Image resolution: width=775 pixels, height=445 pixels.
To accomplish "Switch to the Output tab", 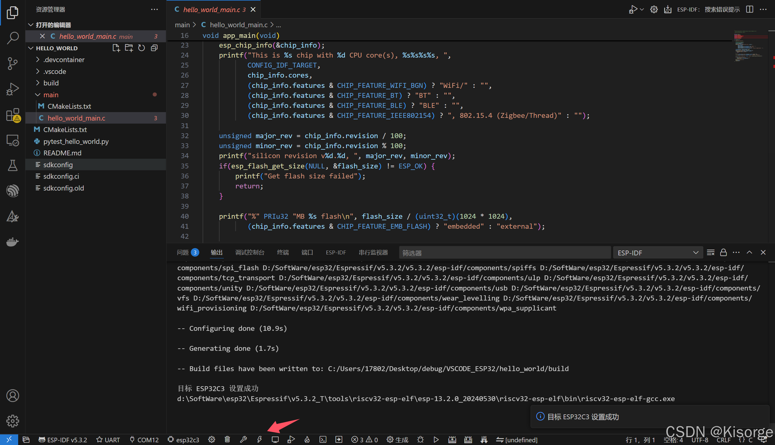I will [x=217, y=252].
